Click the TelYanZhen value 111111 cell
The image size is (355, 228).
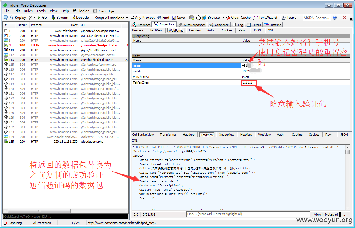(295, 82)
